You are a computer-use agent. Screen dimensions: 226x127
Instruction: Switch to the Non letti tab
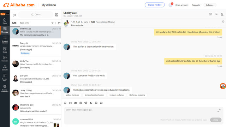coord(24,23)
